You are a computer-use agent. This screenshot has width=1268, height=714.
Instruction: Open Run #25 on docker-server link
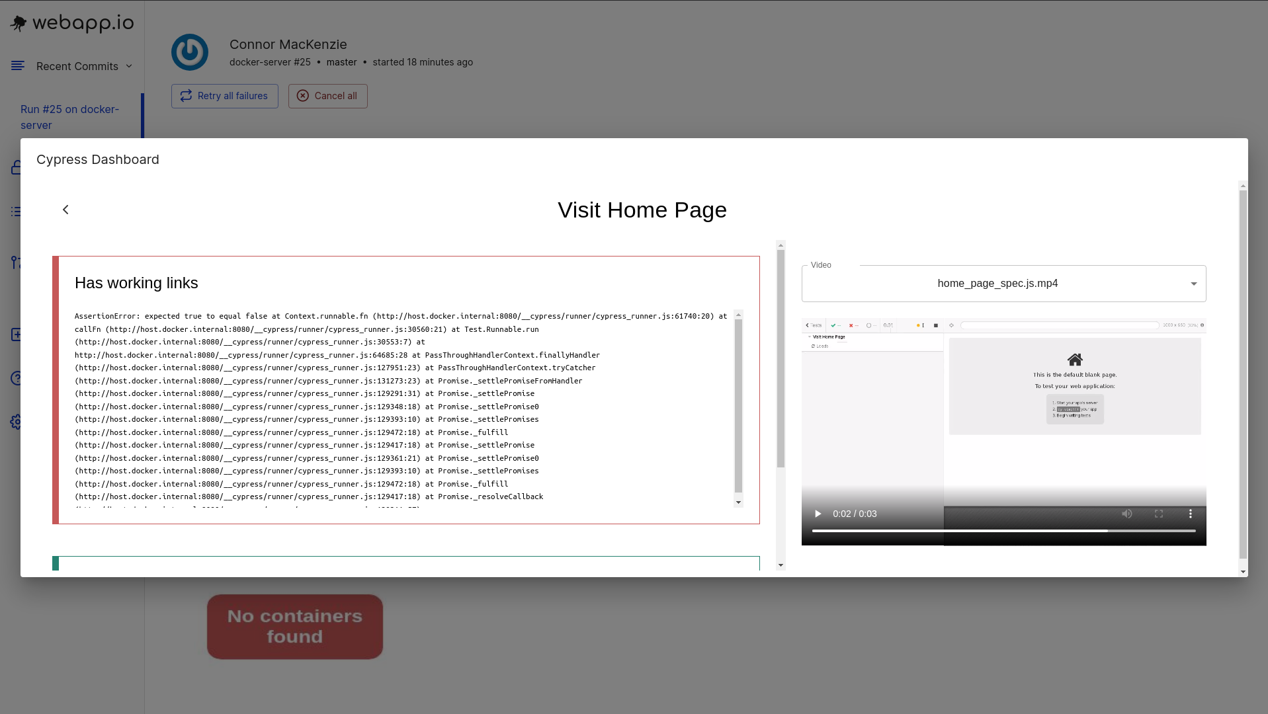[70, 117]
